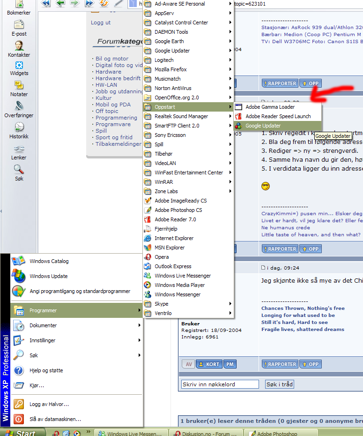Click the Logg ut link

click(x=101, y=23)
